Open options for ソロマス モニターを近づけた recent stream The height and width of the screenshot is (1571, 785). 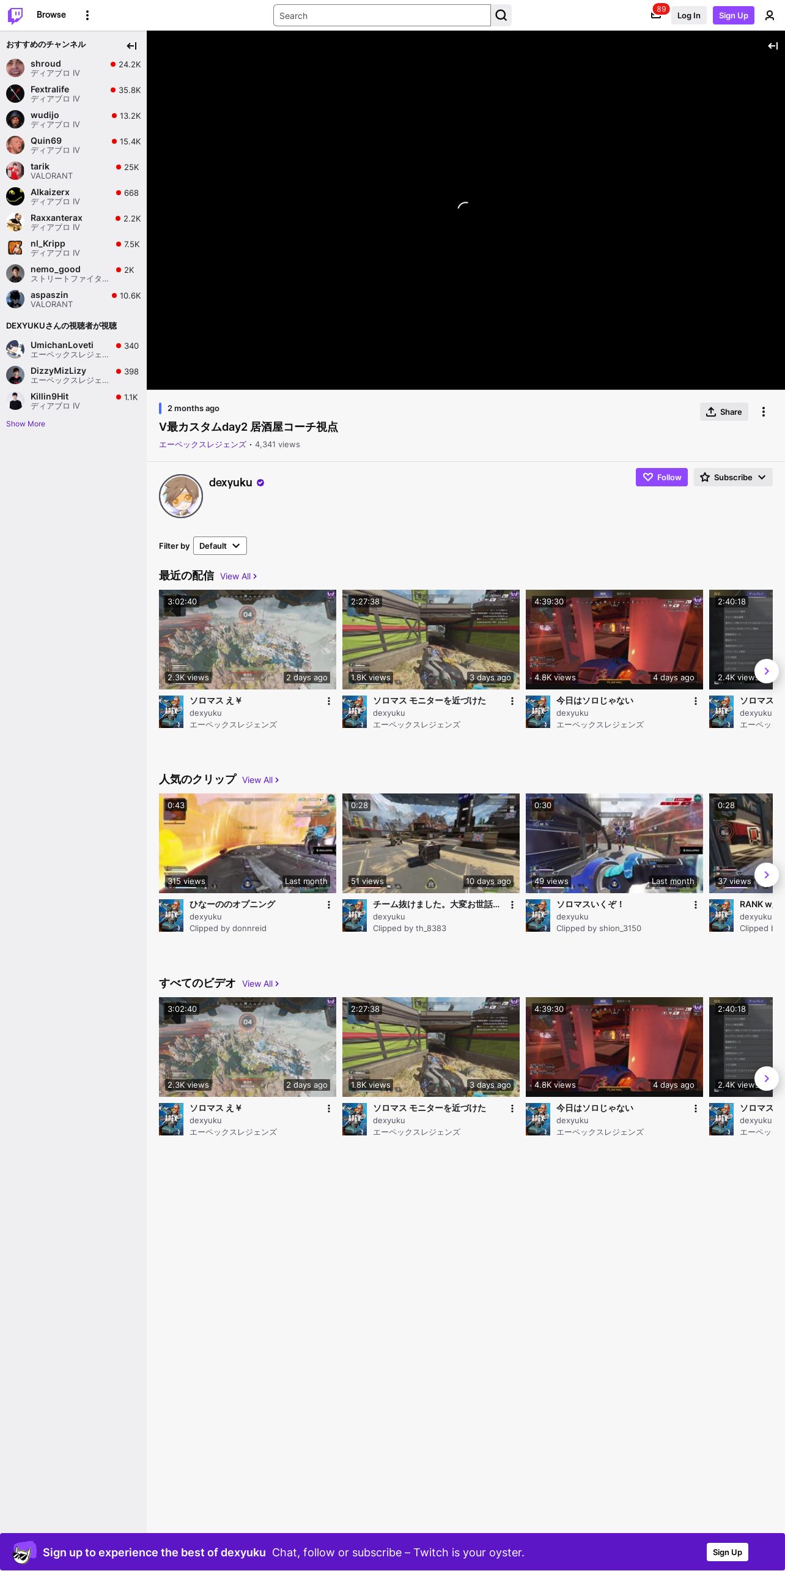(512, 701)
